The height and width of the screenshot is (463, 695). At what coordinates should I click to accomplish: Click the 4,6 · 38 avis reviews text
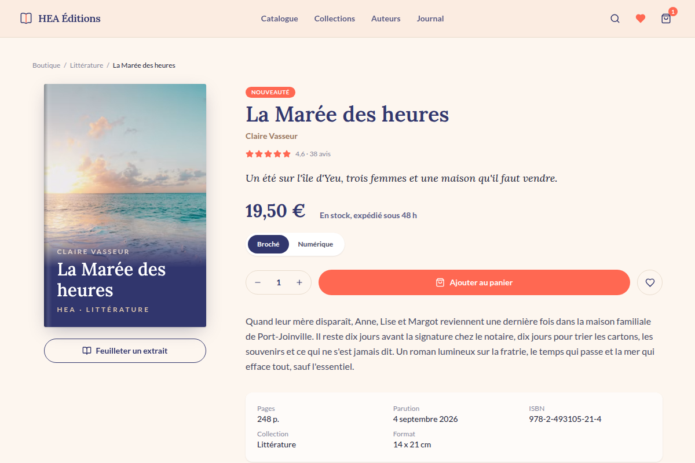coord(313,154)
